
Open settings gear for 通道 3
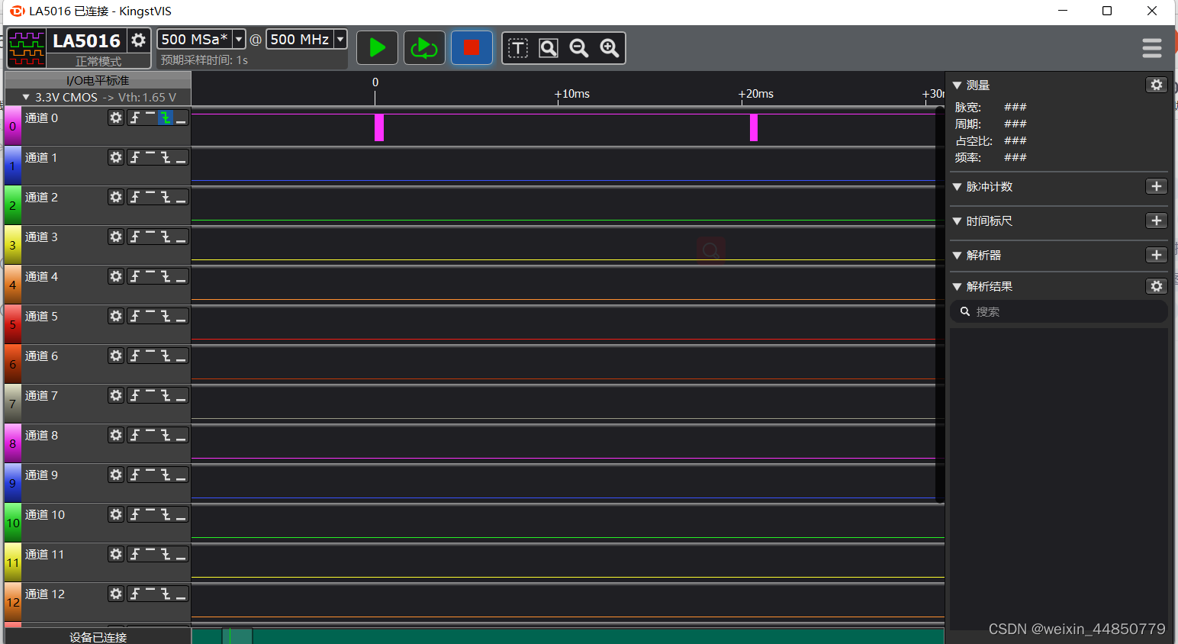pyautogui.click(x=115, y=237)
